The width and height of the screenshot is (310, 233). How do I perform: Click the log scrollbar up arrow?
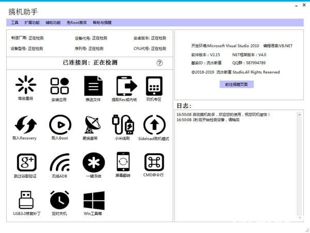(300, 114)
